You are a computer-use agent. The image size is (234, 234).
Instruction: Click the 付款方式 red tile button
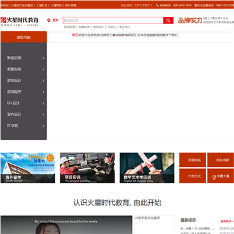tap(192, 176)
